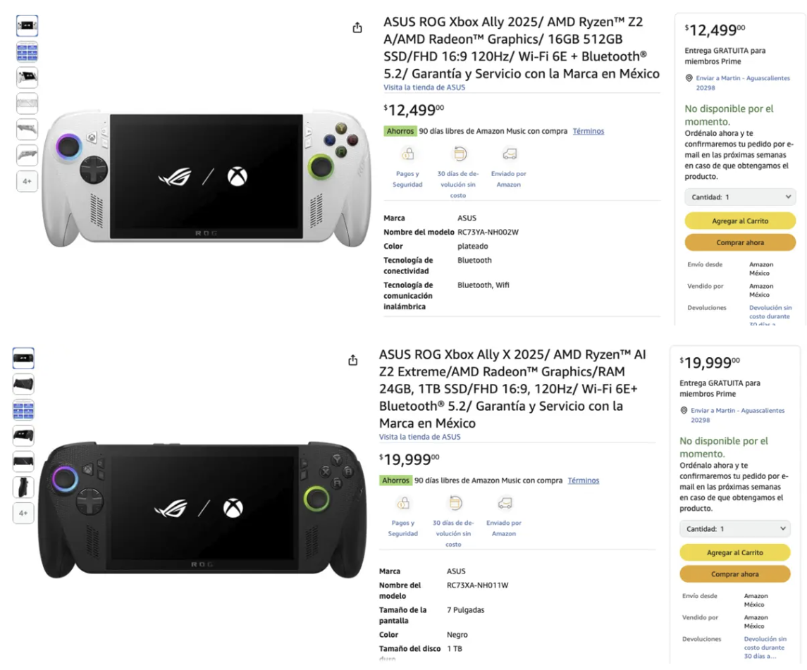The width and height of the screenshot is (807, 670).
Task: Click share icon for black Ally X
Action: coord(352,360)
